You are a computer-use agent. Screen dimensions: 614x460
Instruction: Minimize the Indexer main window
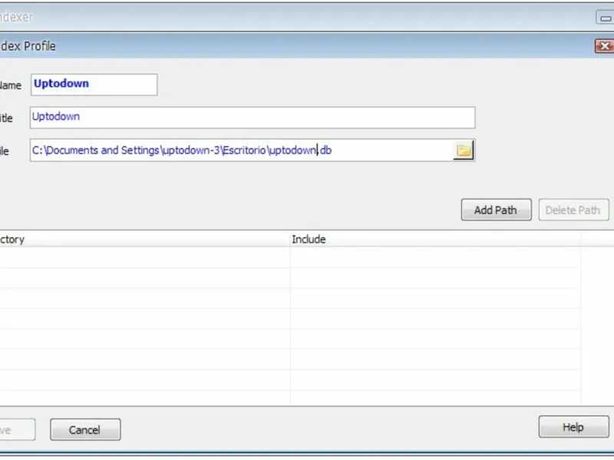[x=605, y=18]
